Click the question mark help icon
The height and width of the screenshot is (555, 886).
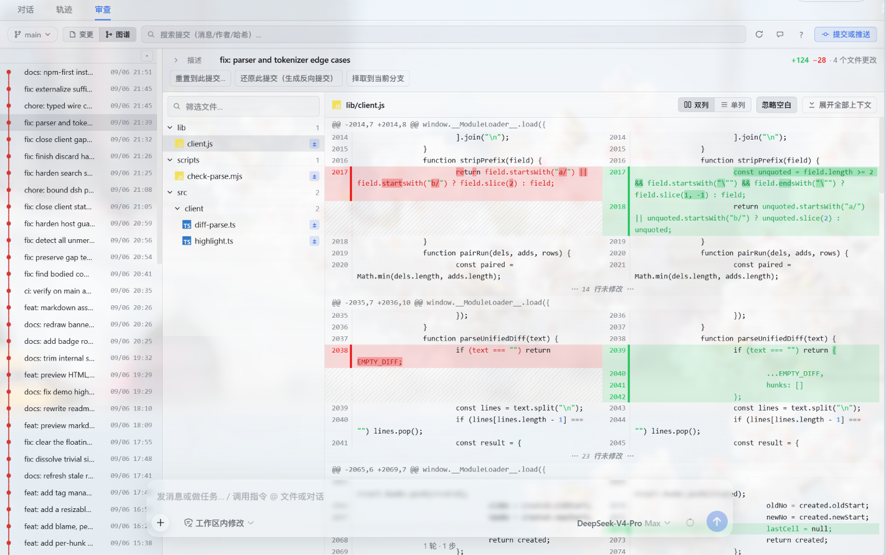[x=801, y=35]
